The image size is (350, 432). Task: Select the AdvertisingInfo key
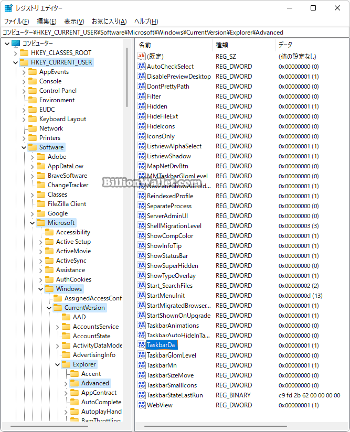coord(94,355)
